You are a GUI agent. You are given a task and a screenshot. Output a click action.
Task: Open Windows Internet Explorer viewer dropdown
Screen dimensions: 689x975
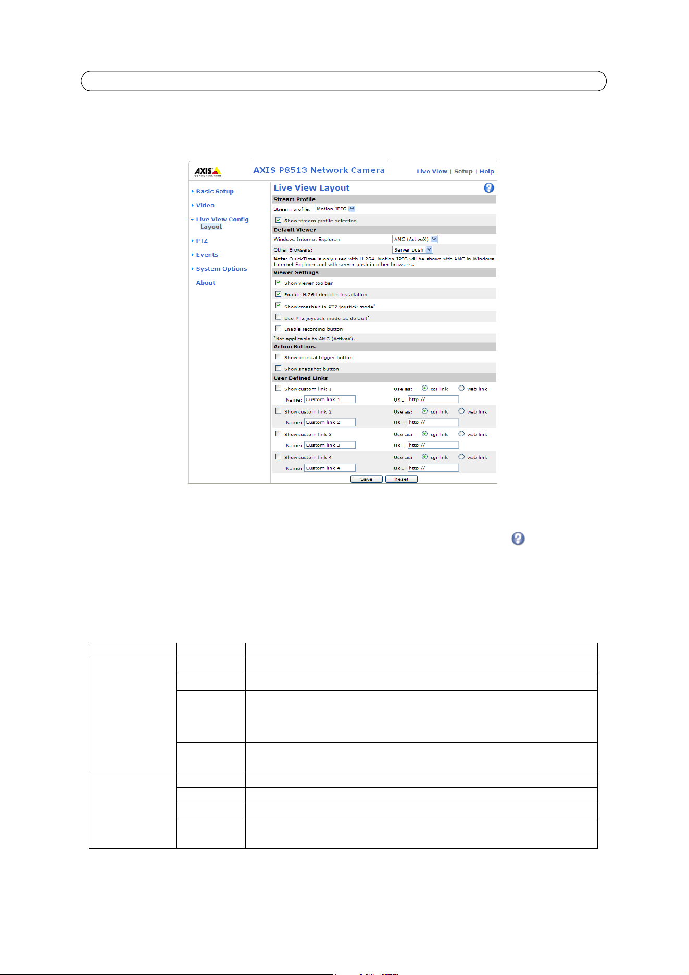coord(415,239)
